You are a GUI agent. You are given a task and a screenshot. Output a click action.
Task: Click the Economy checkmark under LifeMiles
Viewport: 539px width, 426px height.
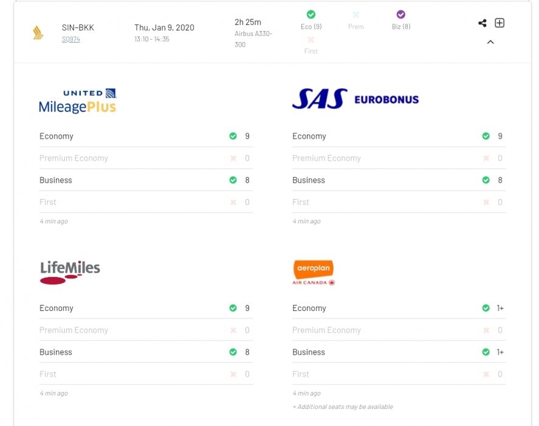coord(233,308)
